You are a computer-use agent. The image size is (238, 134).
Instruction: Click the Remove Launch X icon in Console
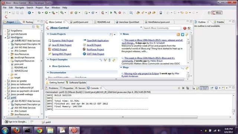click(183, 88)
